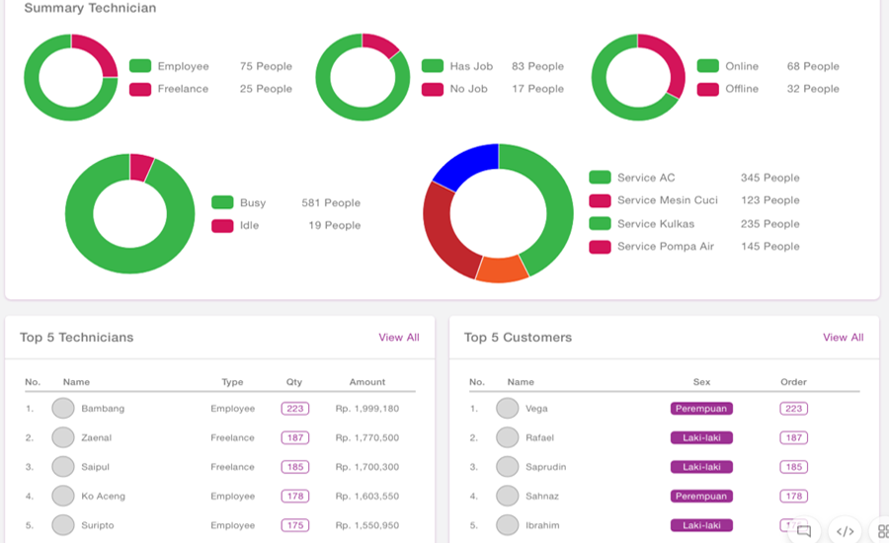
Task: Toggle the Offline legend entry
Action: click(728, 89)
